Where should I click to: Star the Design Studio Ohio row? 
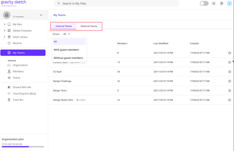coord(229,100)
